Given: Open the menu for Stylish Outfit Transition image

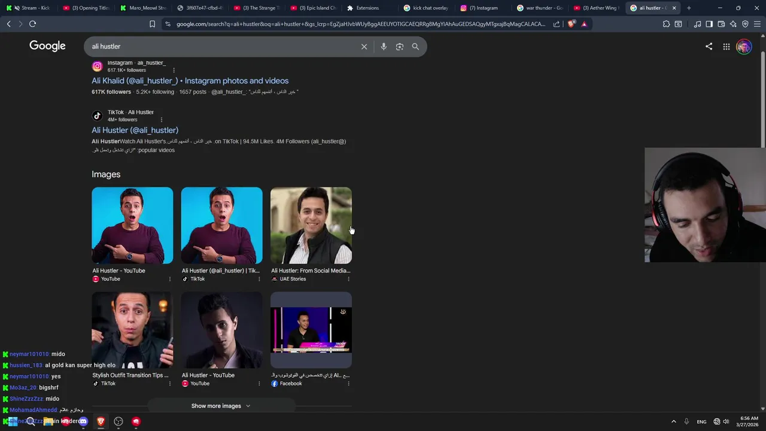Looking at the screenshot, I should 169,383.
